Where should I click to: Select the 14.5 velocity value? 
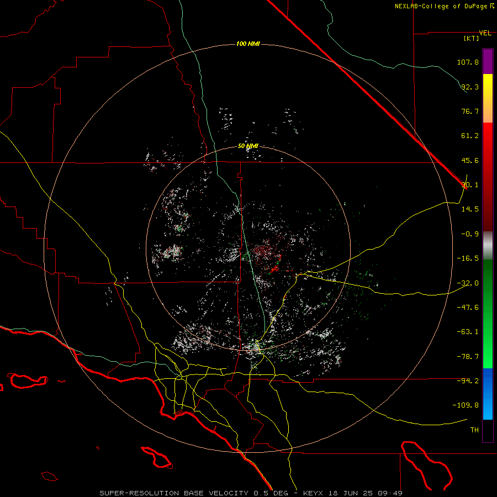click(x=470, y=209)
